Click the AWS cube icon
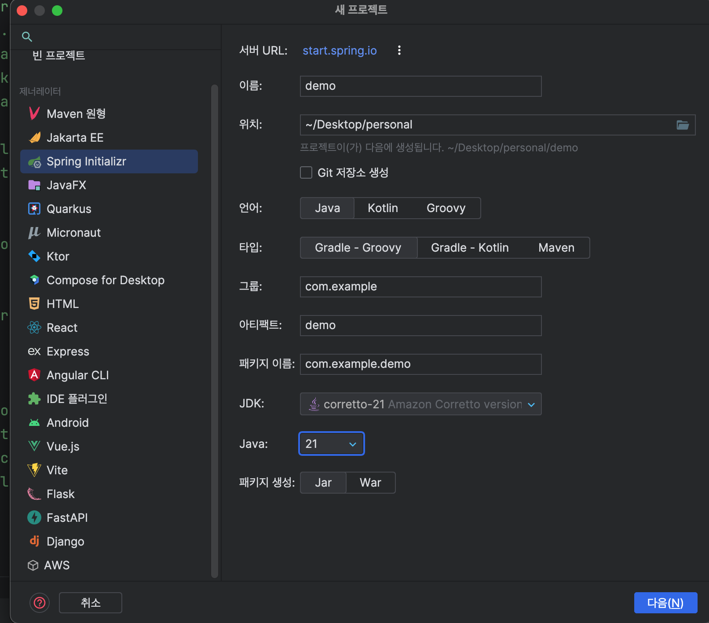 pos(33,565)
